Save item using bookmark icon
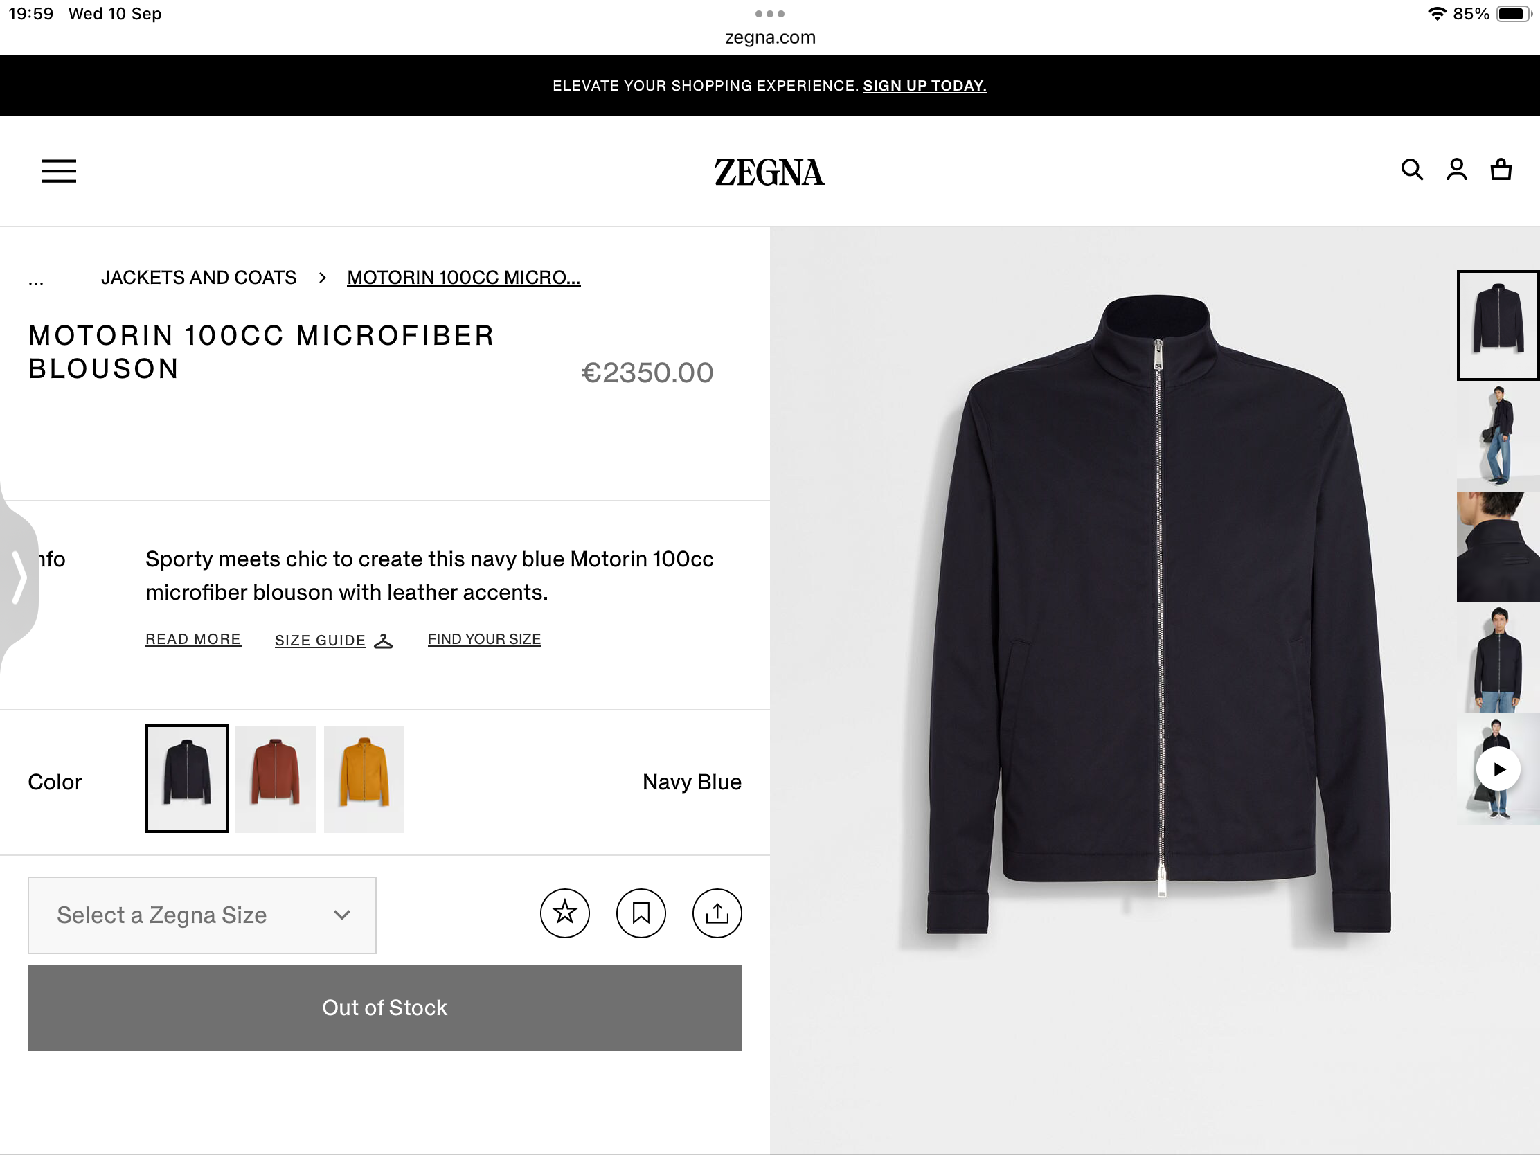Image resolution: width=1540 pixels, height=1155 pixels. [x=641, y=913]
